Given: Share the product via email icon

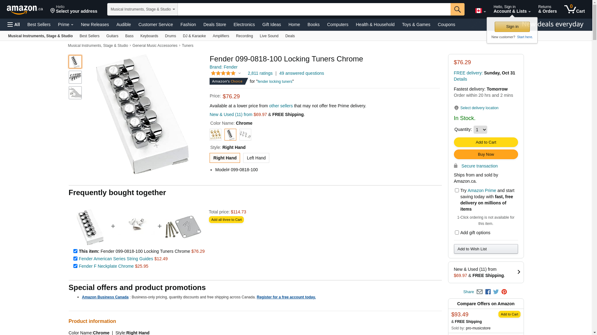Looking at the screenshot, I should coord(479,292).
